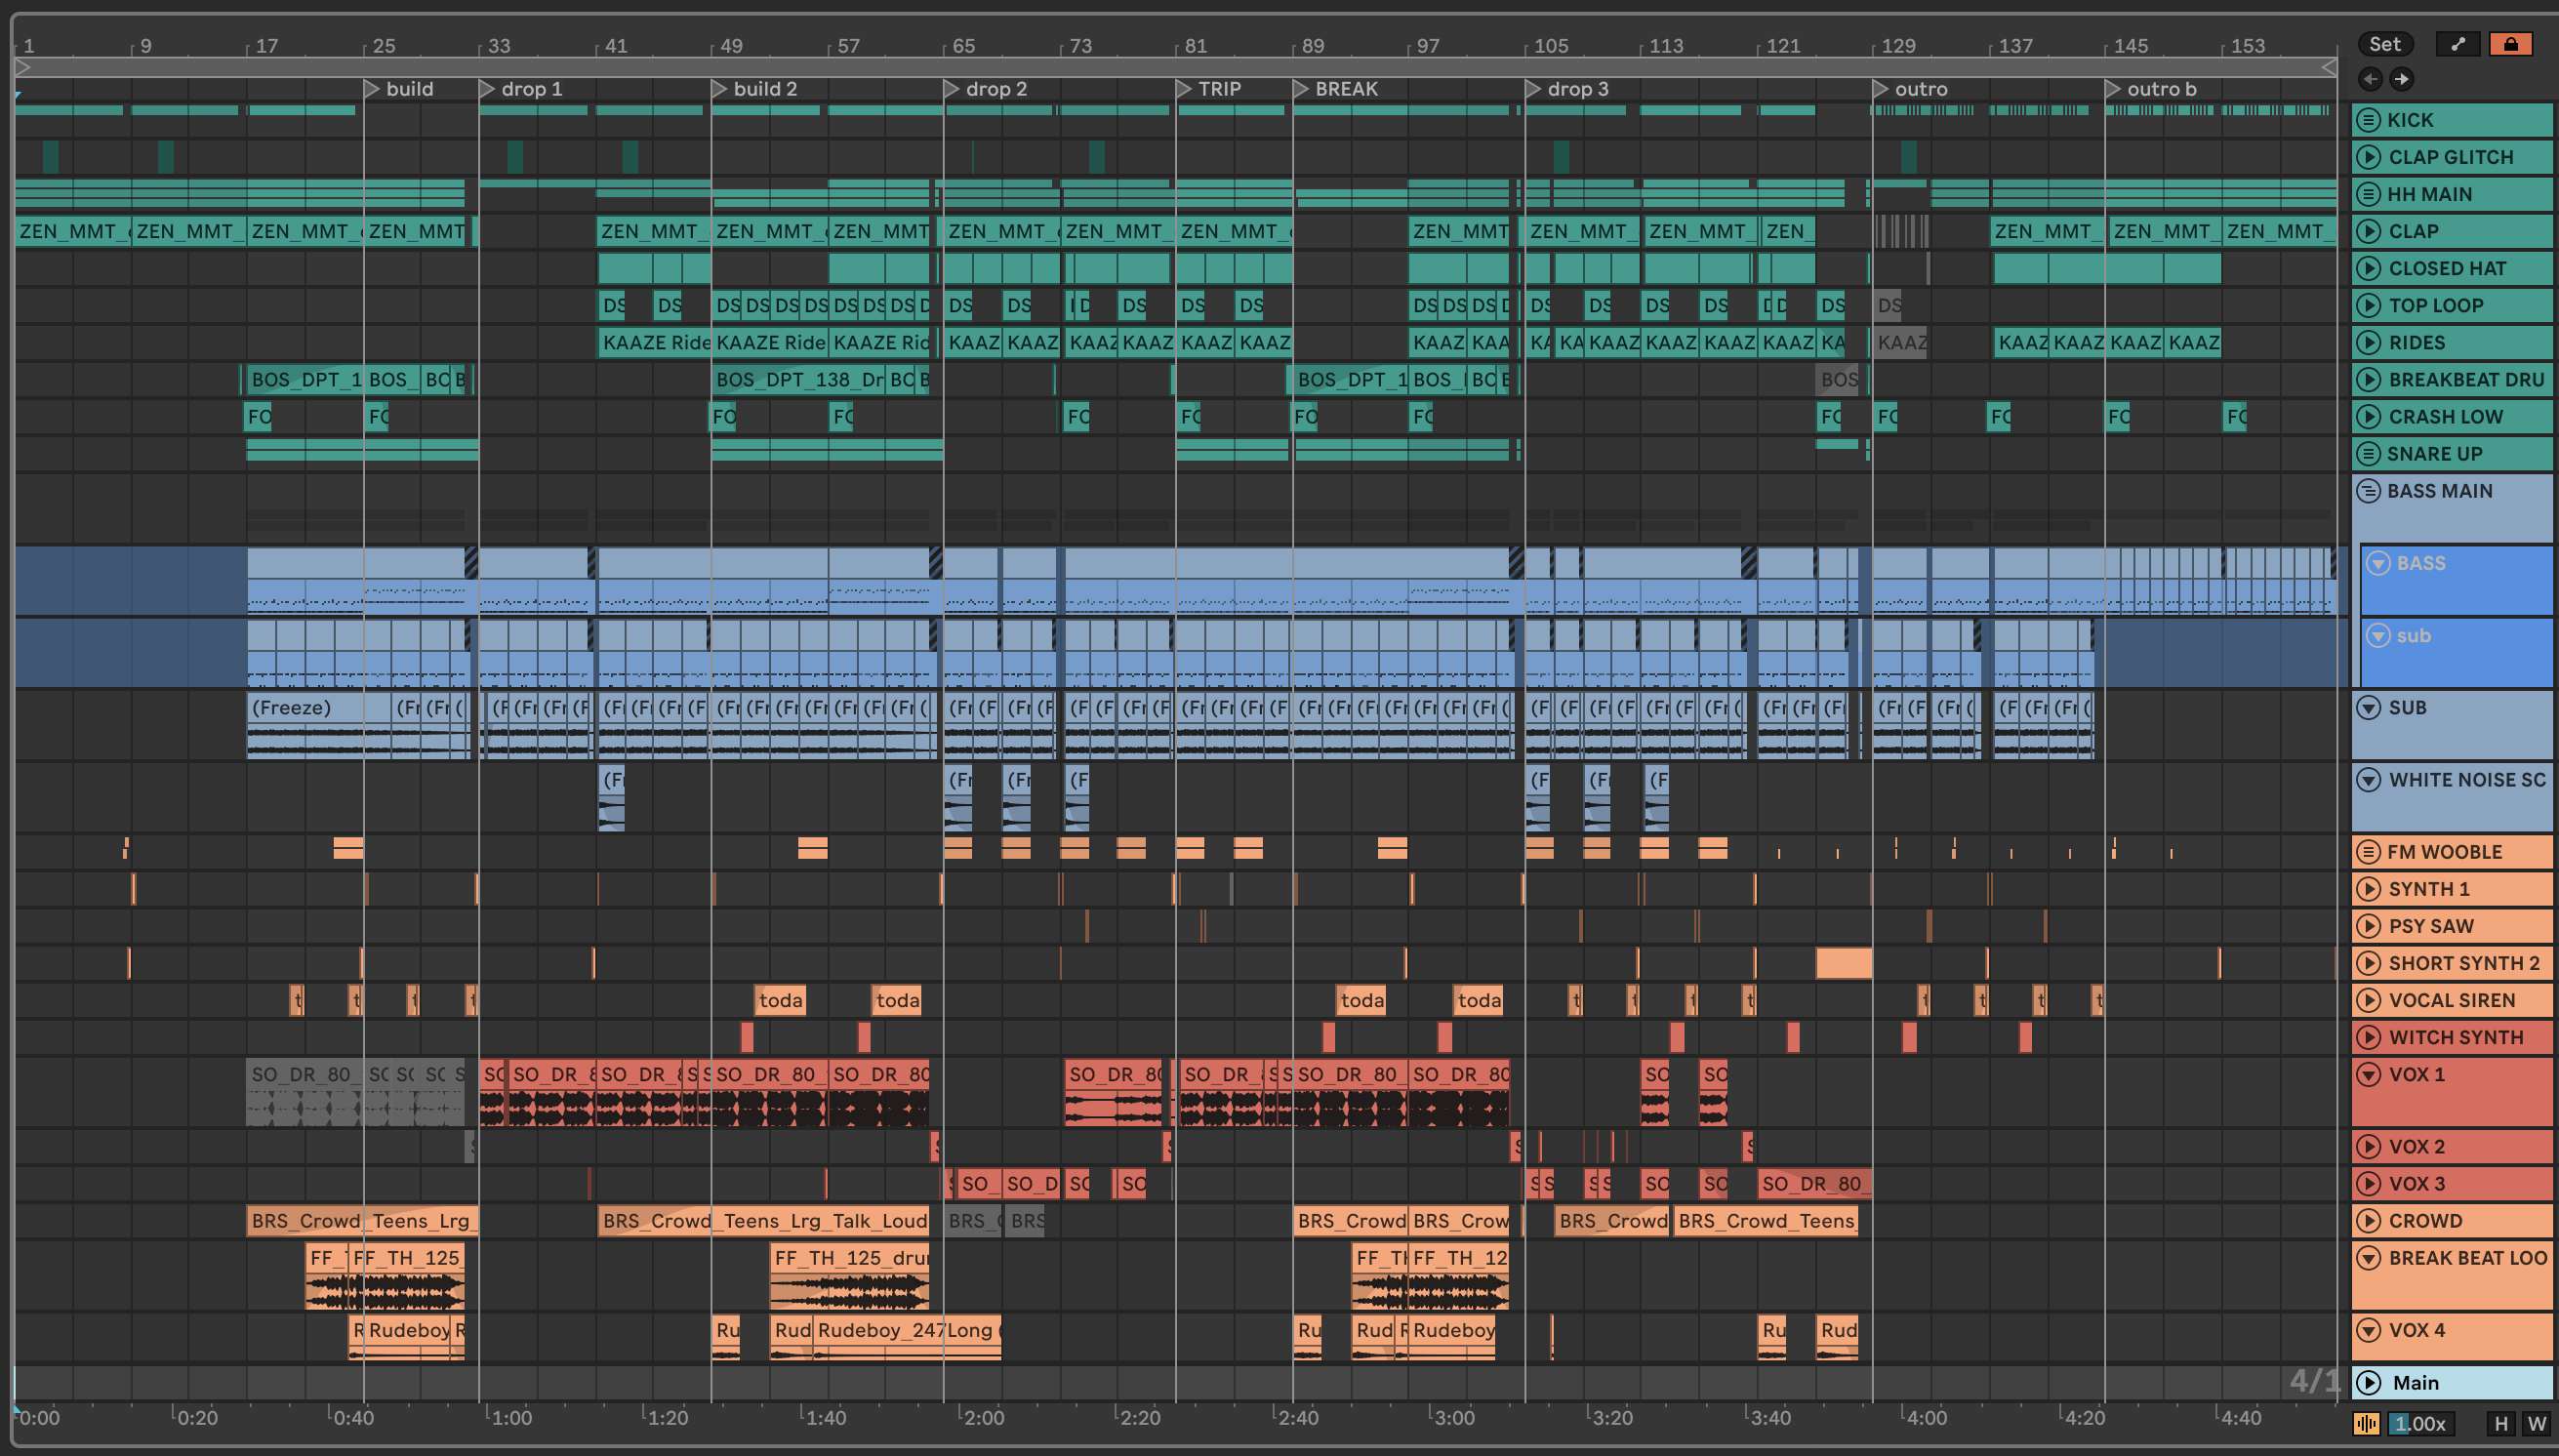Click the CLAP GLITCH track play icon
The width and height of the screenshot is (2559, 1456).
[2367, 157]
